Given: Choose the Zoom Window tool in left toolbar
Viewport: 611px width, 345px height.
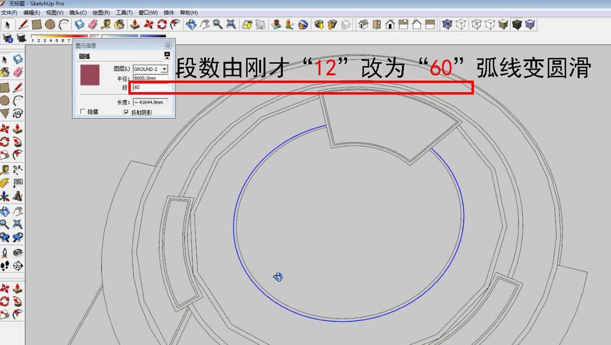Looking at the screenshot, I should [18, 224].
